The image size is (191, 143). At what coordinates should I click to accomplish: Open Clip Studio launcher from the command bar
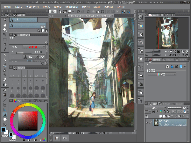click(x=53, y=11)
